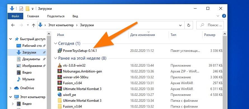
Task: Select the Fusion_v3.64 folder icon
Action: [x=60, y=106]
